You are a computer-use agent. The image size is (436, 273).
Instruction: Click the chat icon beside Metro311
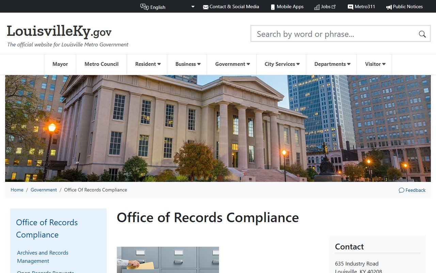pos(350,7)
